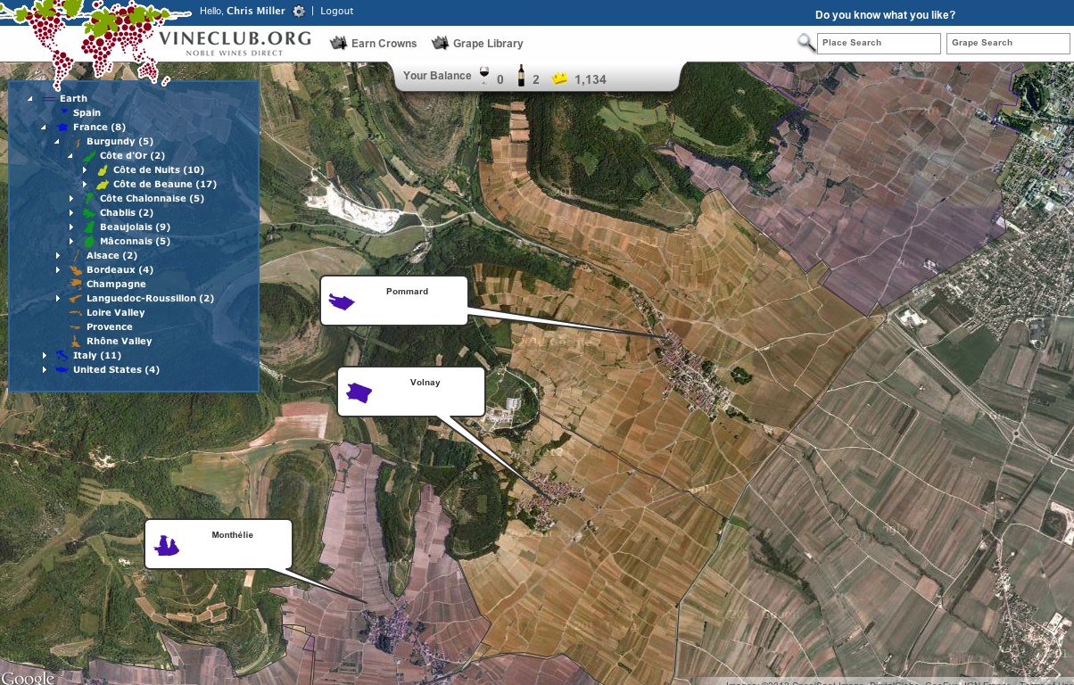This screenshot has width=1074, height=685.
Task: Click the wine bottle balance icon
Action: coord(521,76)
